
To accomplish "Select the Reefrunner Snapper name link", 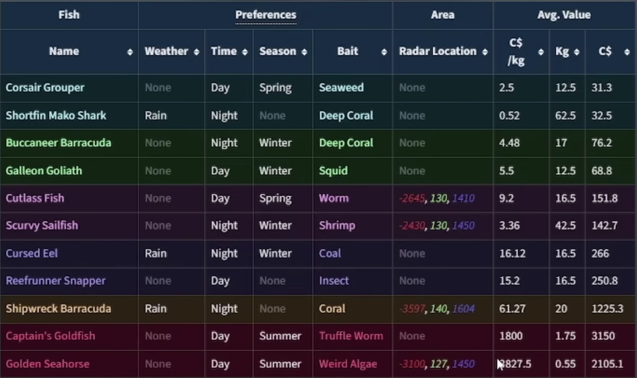I will pyautogui.click(x=55, y=281).
